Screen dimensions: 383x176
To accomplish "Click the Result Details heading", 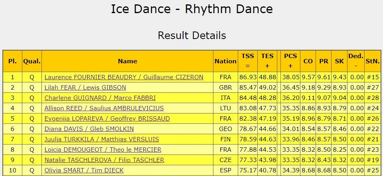I will coord(192,35).
